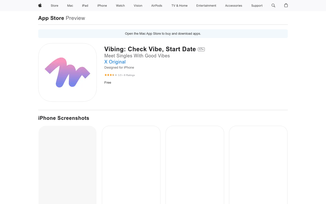Screen dimensions: 326x204
Task: Click the iPhone Screenshots heading
Action: [x=64, y=118]
